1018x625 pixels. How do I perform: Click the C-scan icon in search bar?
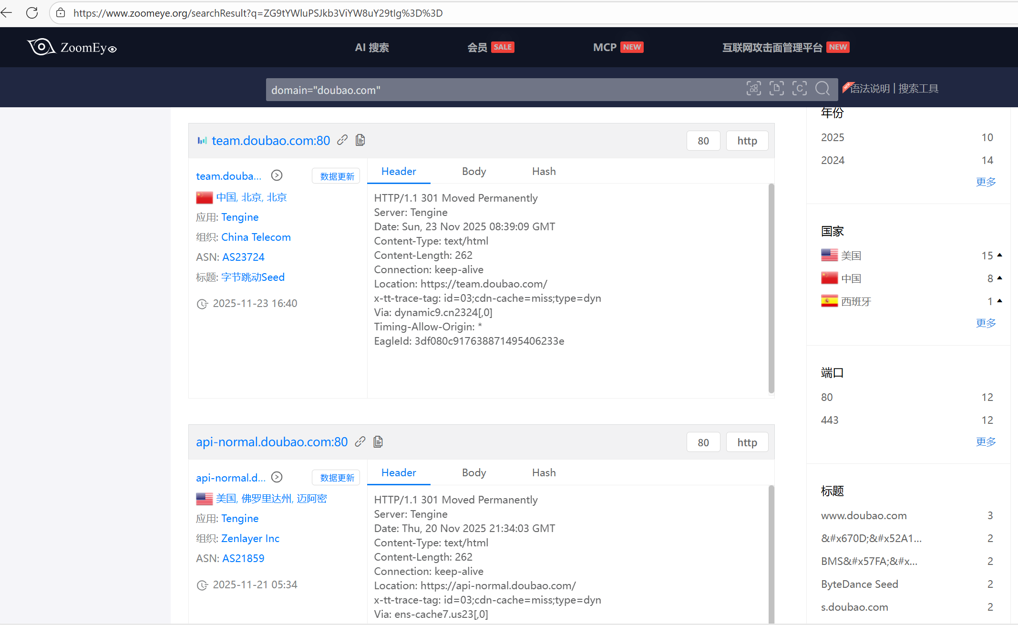(799, 89)
